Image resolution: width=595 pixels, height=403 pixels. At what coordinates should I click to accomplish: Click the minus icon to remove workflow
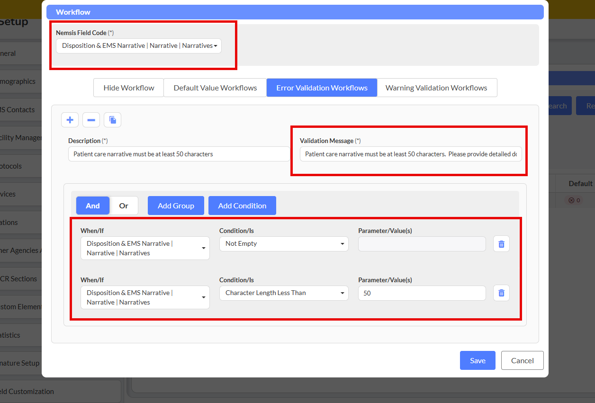click(91, 120)
